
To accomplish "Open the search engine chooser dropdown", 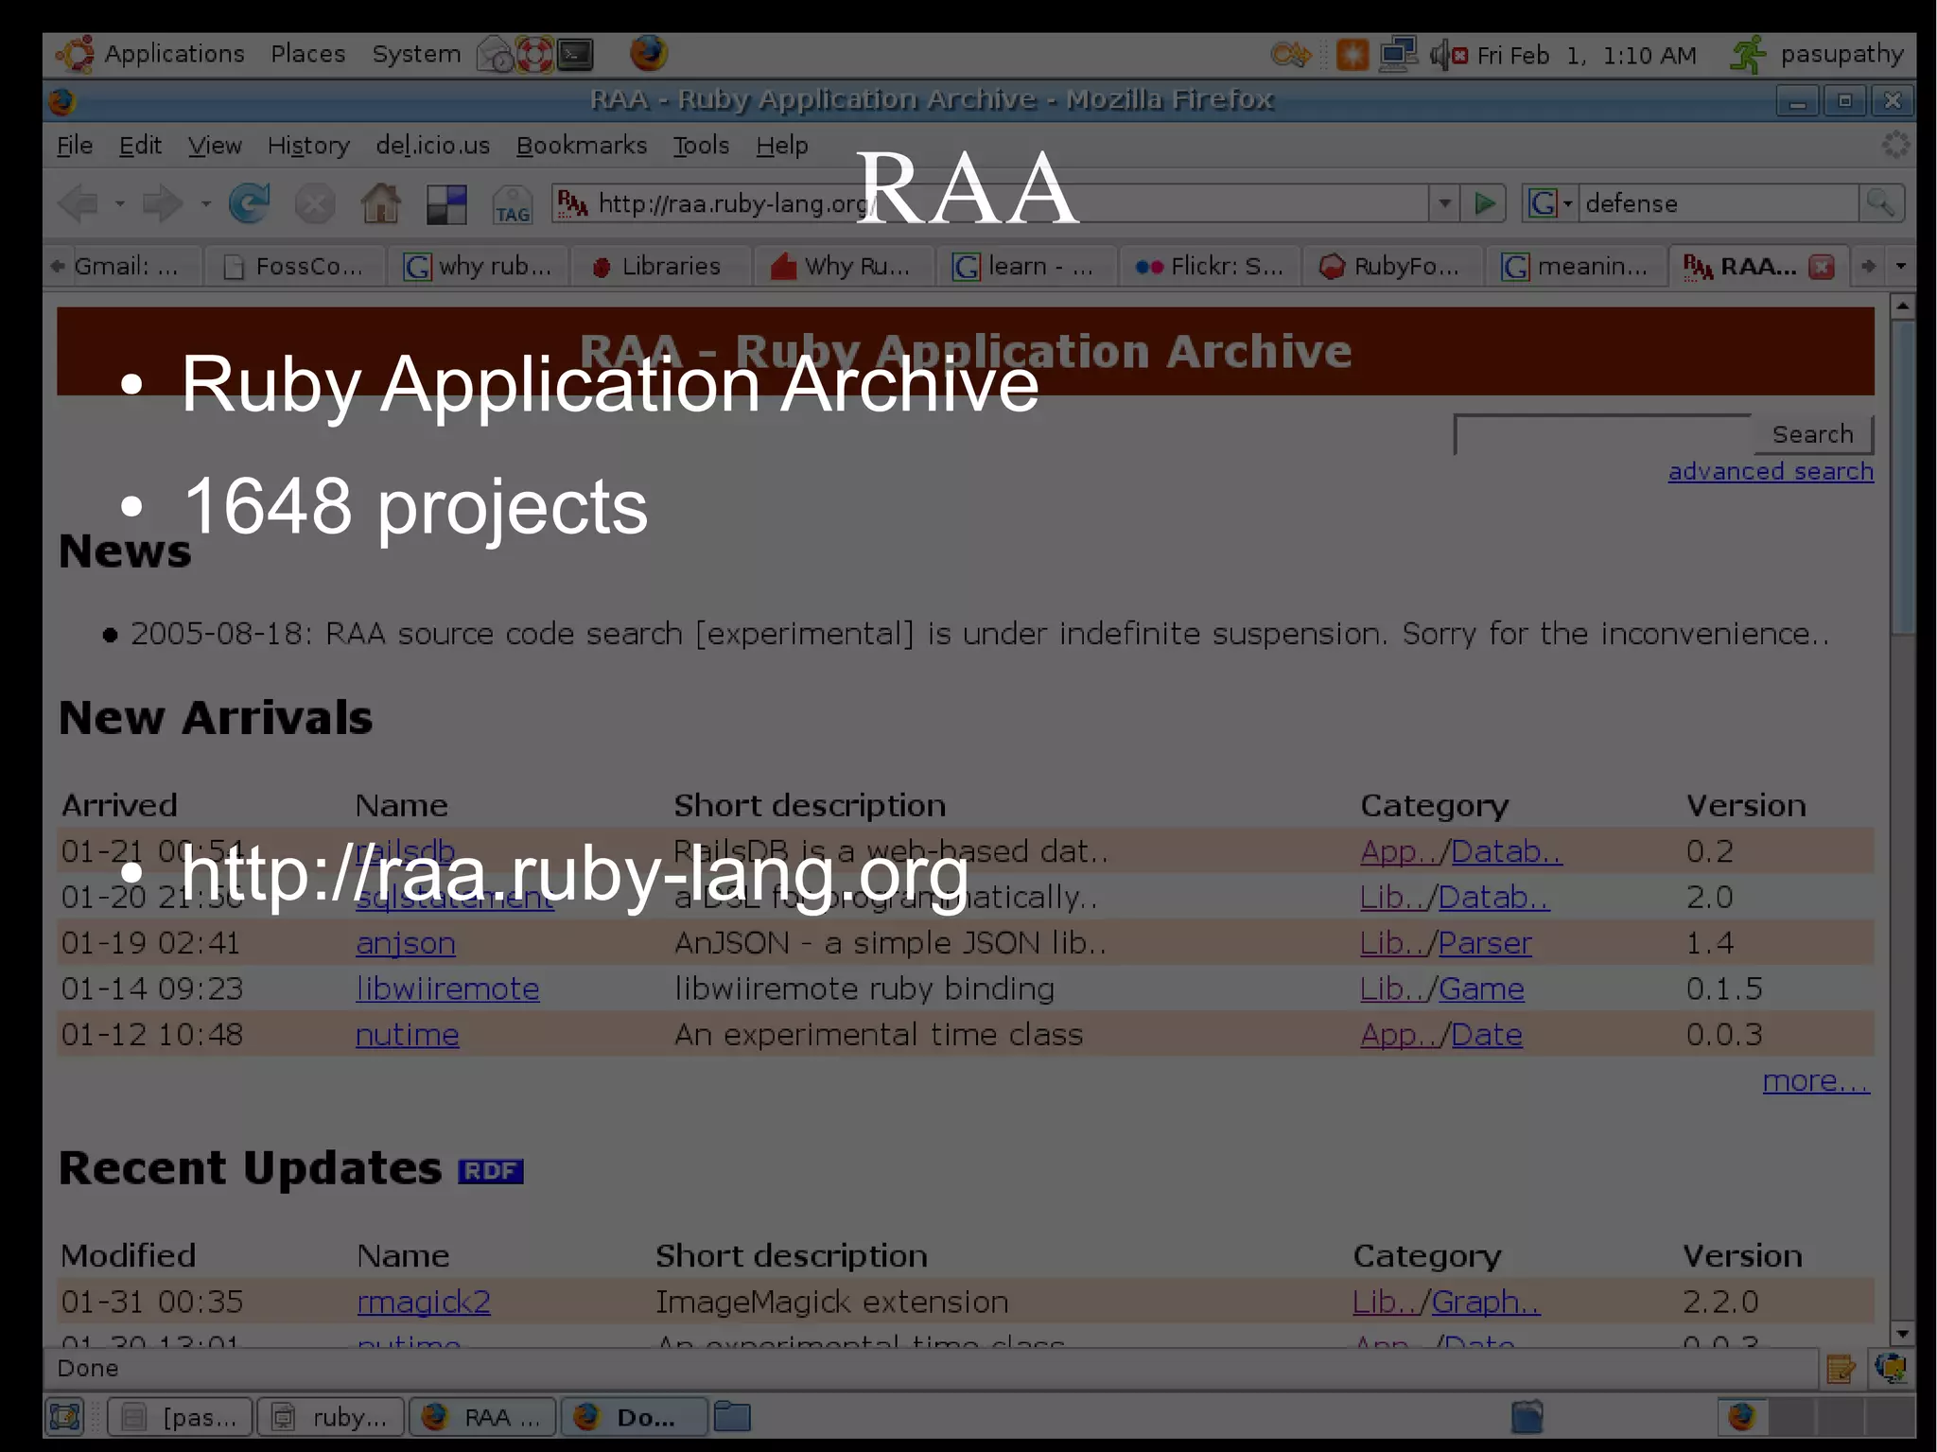I will point(1567,203).
